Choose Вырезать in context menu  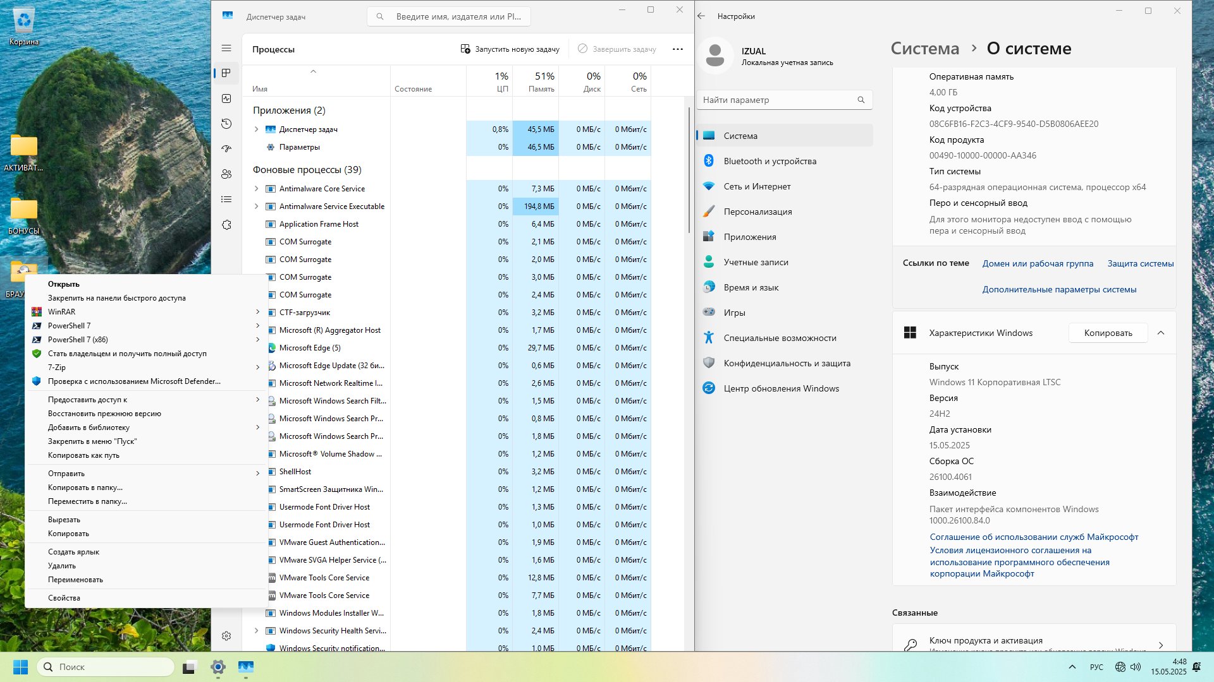click(145, 519)
